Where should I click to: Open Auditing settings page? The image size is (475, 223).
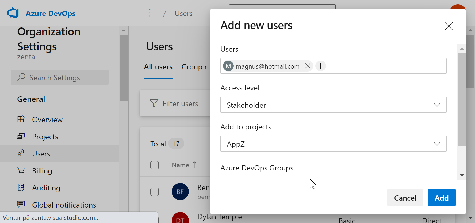60,188
